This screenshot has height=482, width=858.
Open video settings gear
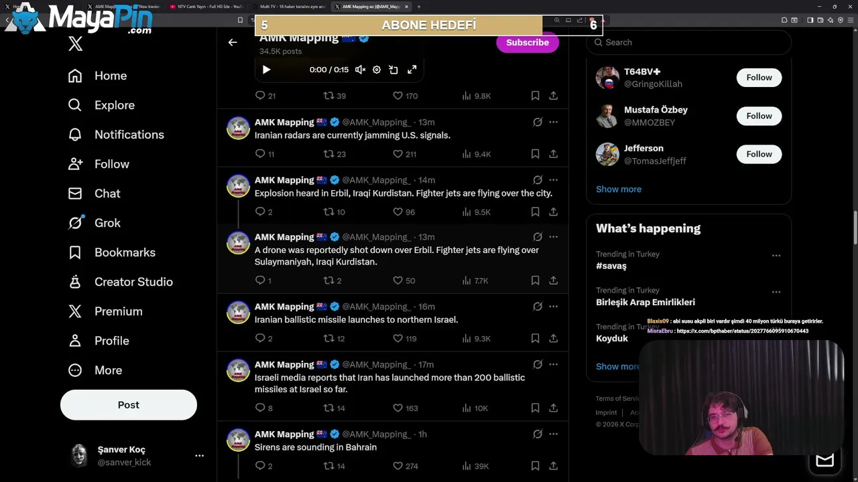point(377,70)
